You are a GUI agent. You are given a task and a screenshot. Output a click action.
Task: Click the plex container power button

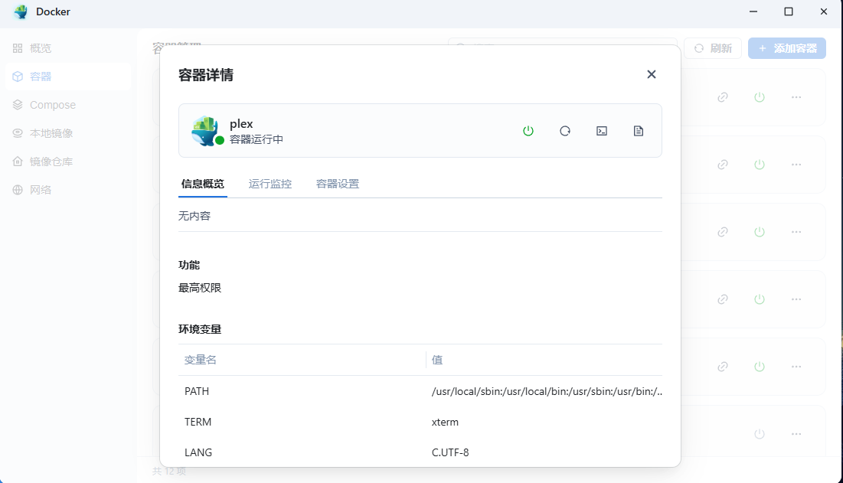click(x=528, y=131)
